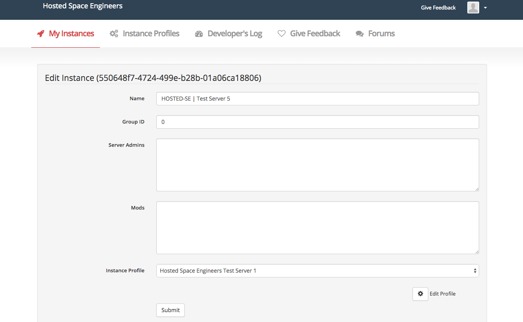The height and width of the screenshot is (322, 523).
Task: Click the Edit Instance heading text
Action: tap(153, 78)
